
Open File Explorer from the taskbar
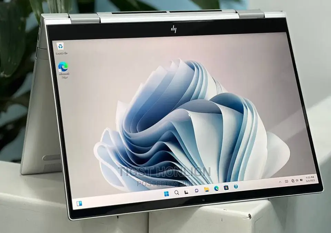(207, 190)
